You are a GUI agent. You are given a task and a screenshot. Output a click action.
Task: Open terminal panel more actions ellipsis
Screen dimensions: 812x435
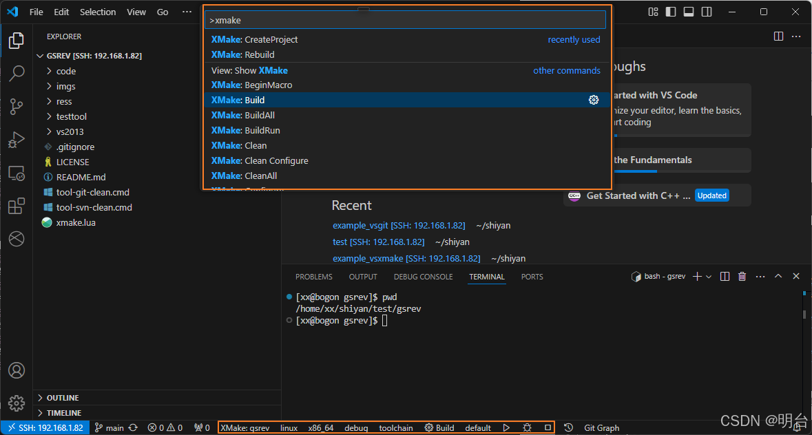pyautogui.click(x=760, y=277)
